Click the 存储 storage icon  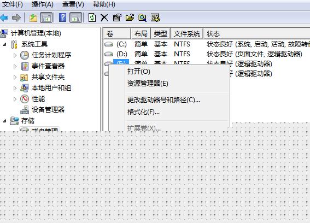14,121
